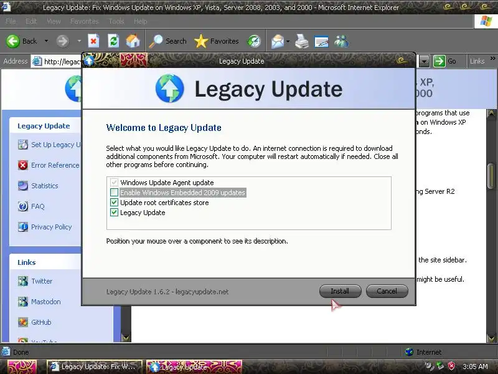The image size is (498, 374).
Task: Click the Cancel button
Action: [387, 291]
